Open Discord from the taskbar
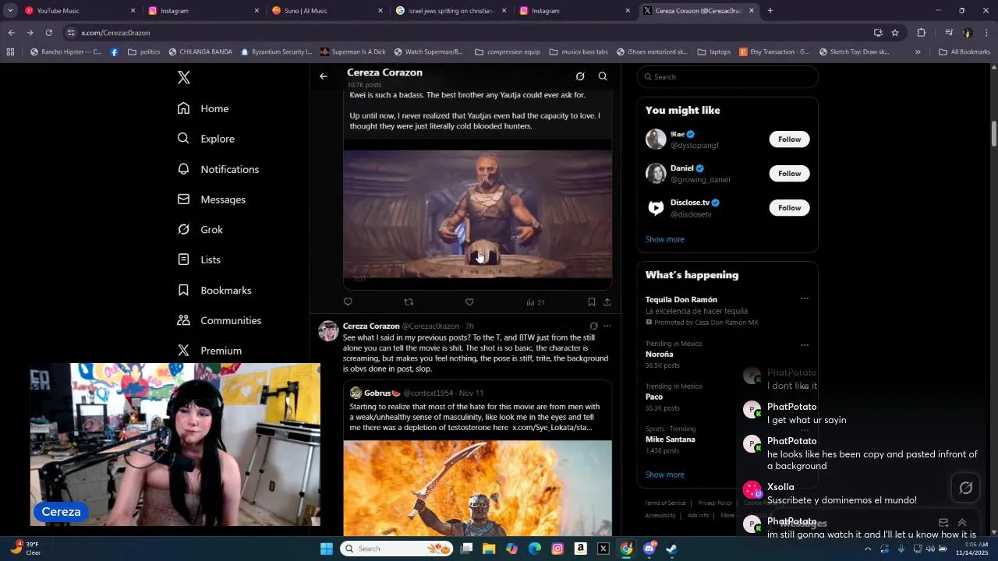 (649, 549)
